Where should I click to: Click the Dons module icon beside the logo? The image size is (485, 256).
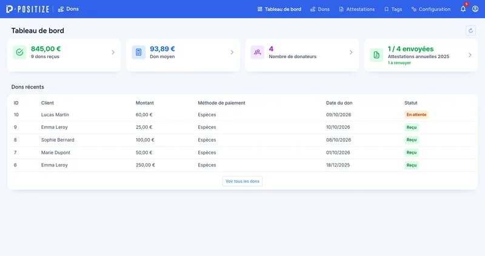tap(61, 9)
